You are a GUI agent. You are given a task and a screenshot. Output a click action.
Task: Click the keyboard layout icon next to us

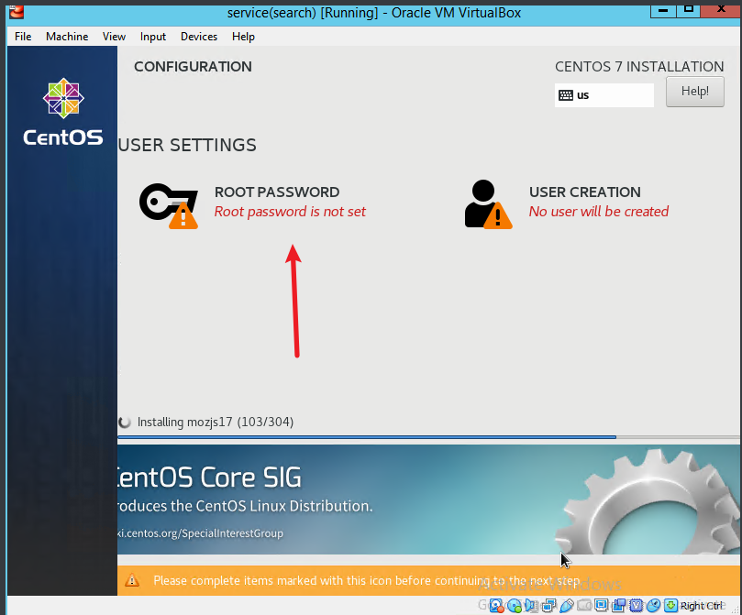point(566,95)
